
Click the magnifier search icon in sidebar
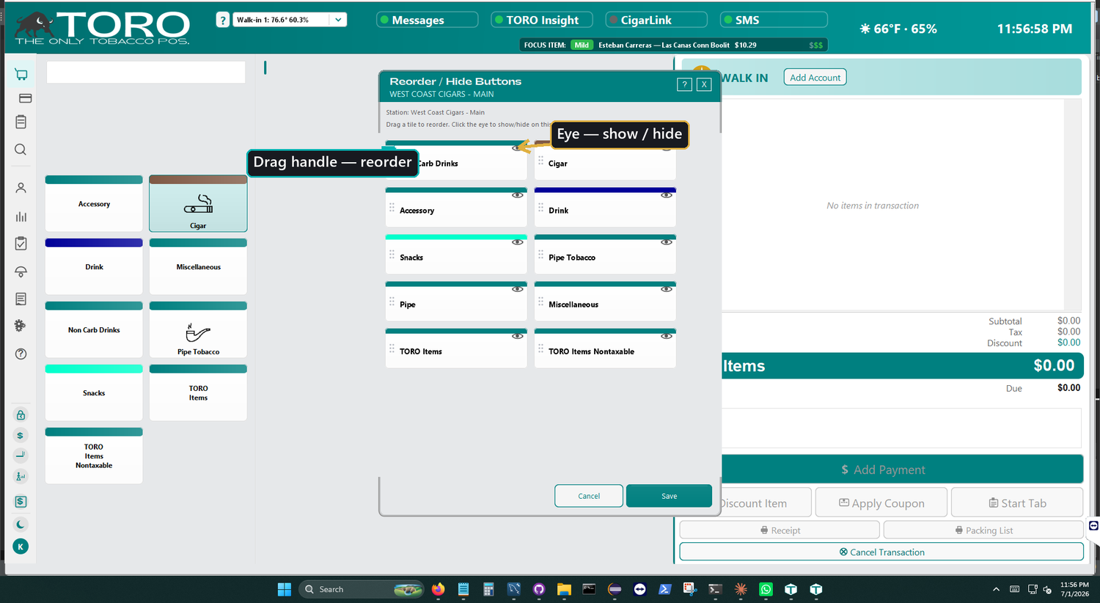(21, 150)
